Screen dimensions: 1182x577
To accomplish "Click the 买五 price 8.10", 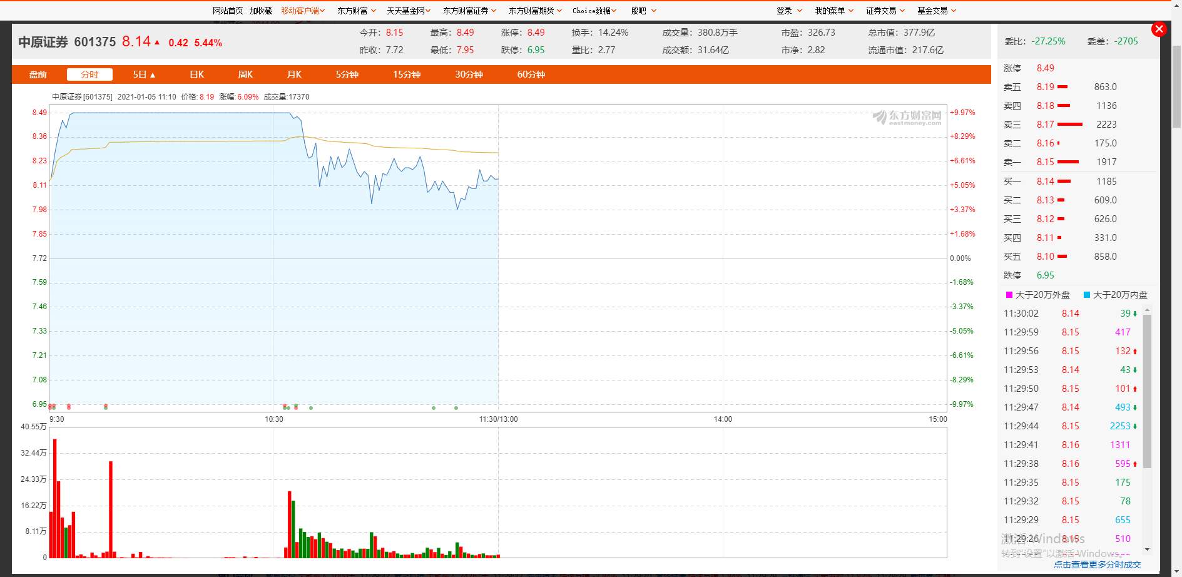I will click(1045, 257).
